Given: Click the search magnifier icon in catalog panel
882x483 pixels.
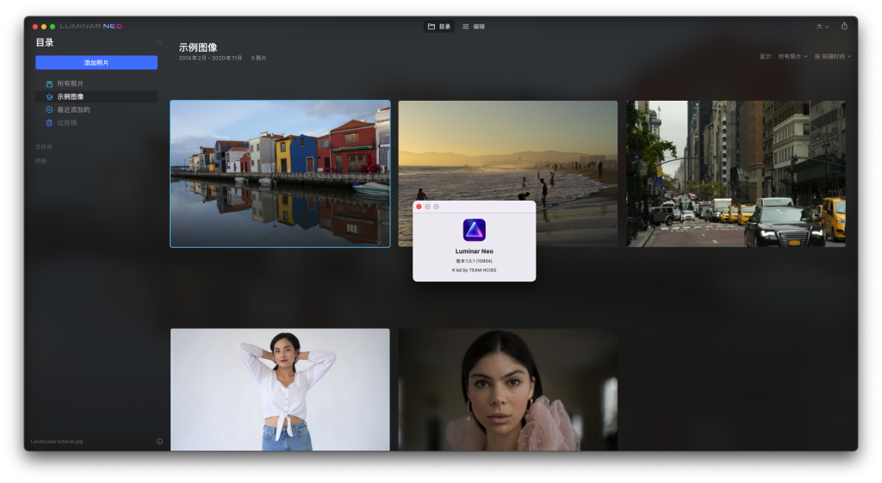Looking at the screenshot, I should pos(159,43).
